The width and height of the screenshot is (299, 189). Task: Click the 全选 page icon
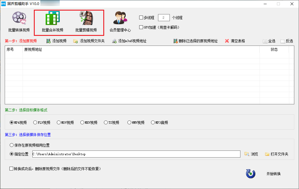click(x=265, y=41)
